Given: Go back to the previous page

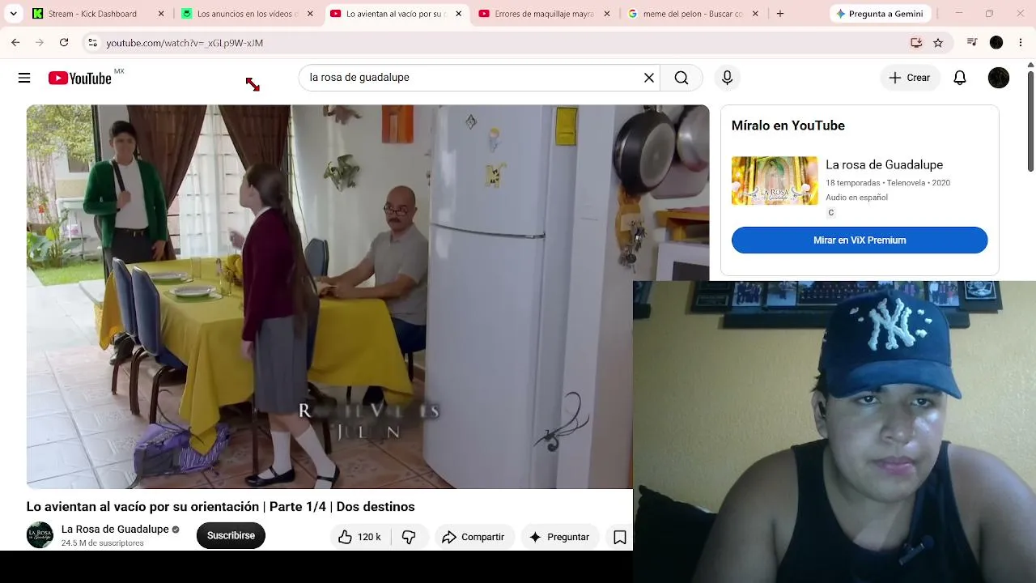Looking at the screenshot, I should pyautogui.click(x=15, y=43).
